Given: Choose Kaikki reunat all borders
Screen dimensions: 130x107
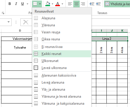Looking at the screenshot, I should [x=62, y=54].
